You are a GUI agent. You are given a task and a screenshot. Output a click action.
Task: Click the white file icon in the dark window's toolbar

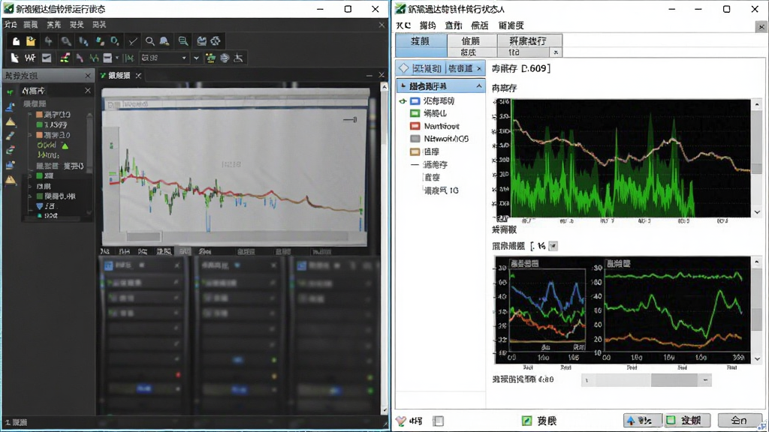pos(16,42)
